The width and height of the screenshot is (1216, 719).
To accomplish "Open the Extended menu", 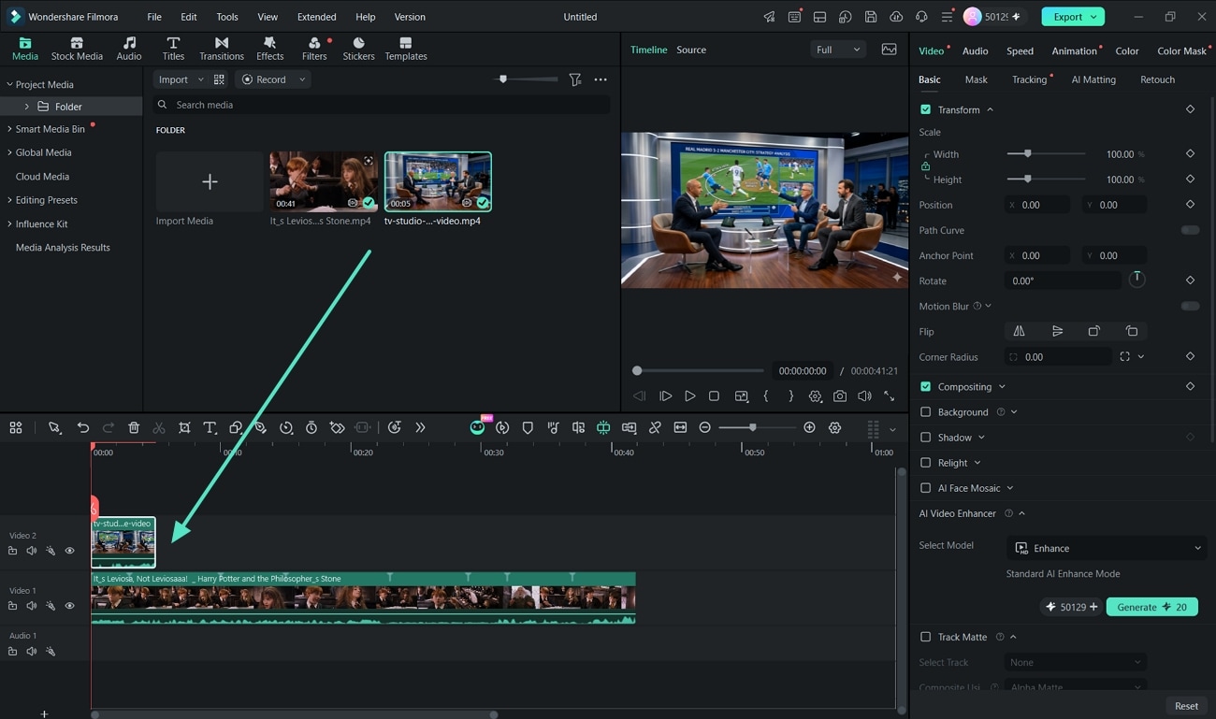I will (x=317, y=17).
